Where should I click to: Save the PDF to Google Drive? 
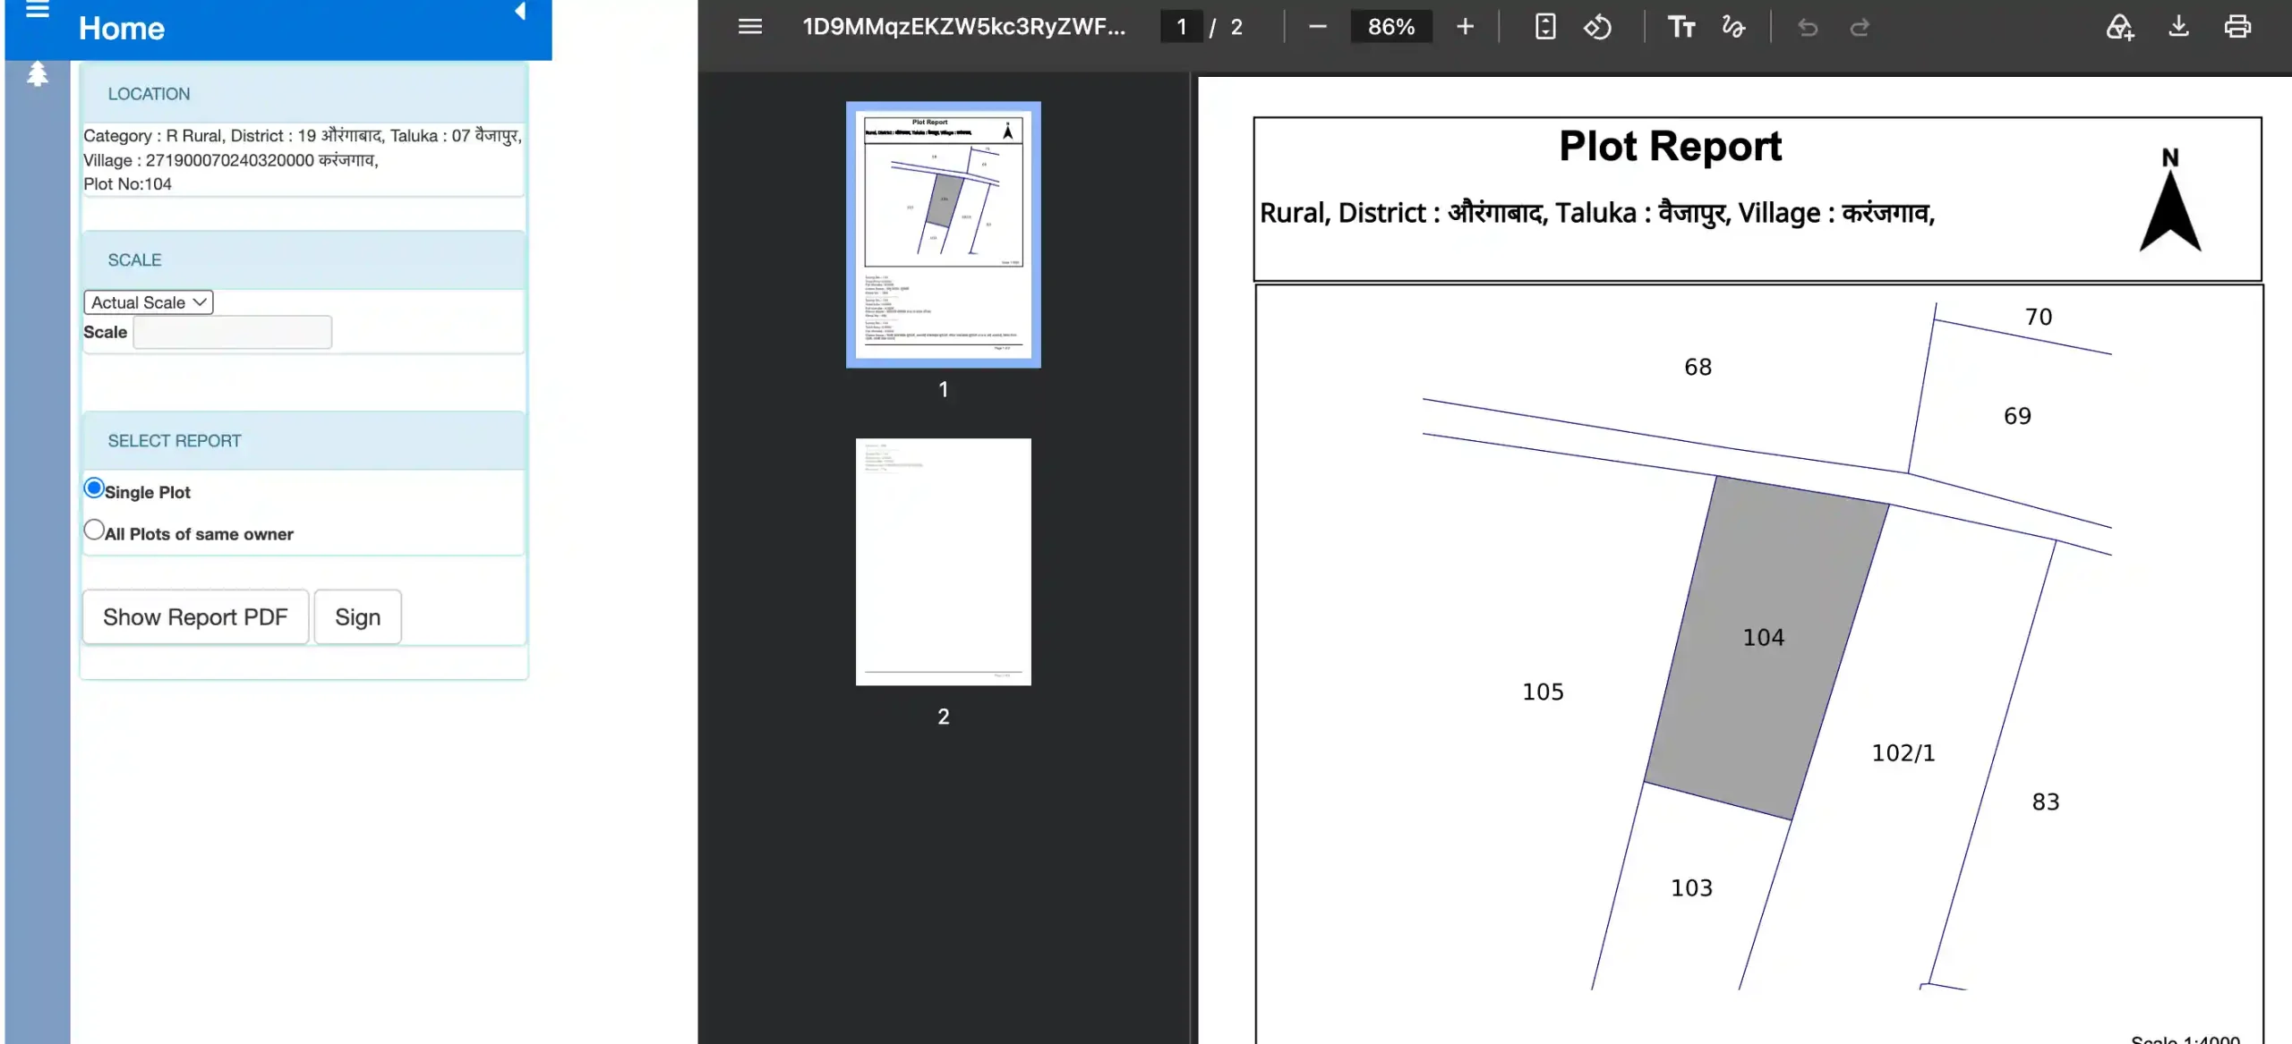click(2120, 27)
